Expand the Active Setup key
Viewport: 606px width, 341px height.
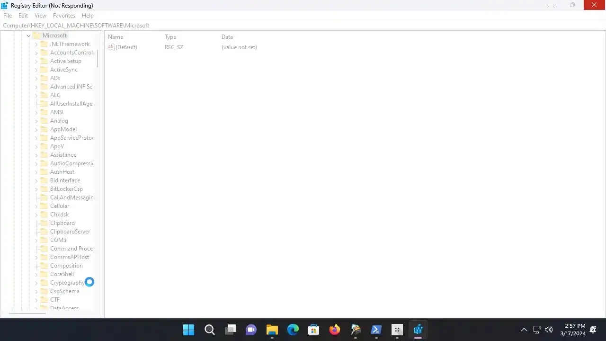coord(36,61)
